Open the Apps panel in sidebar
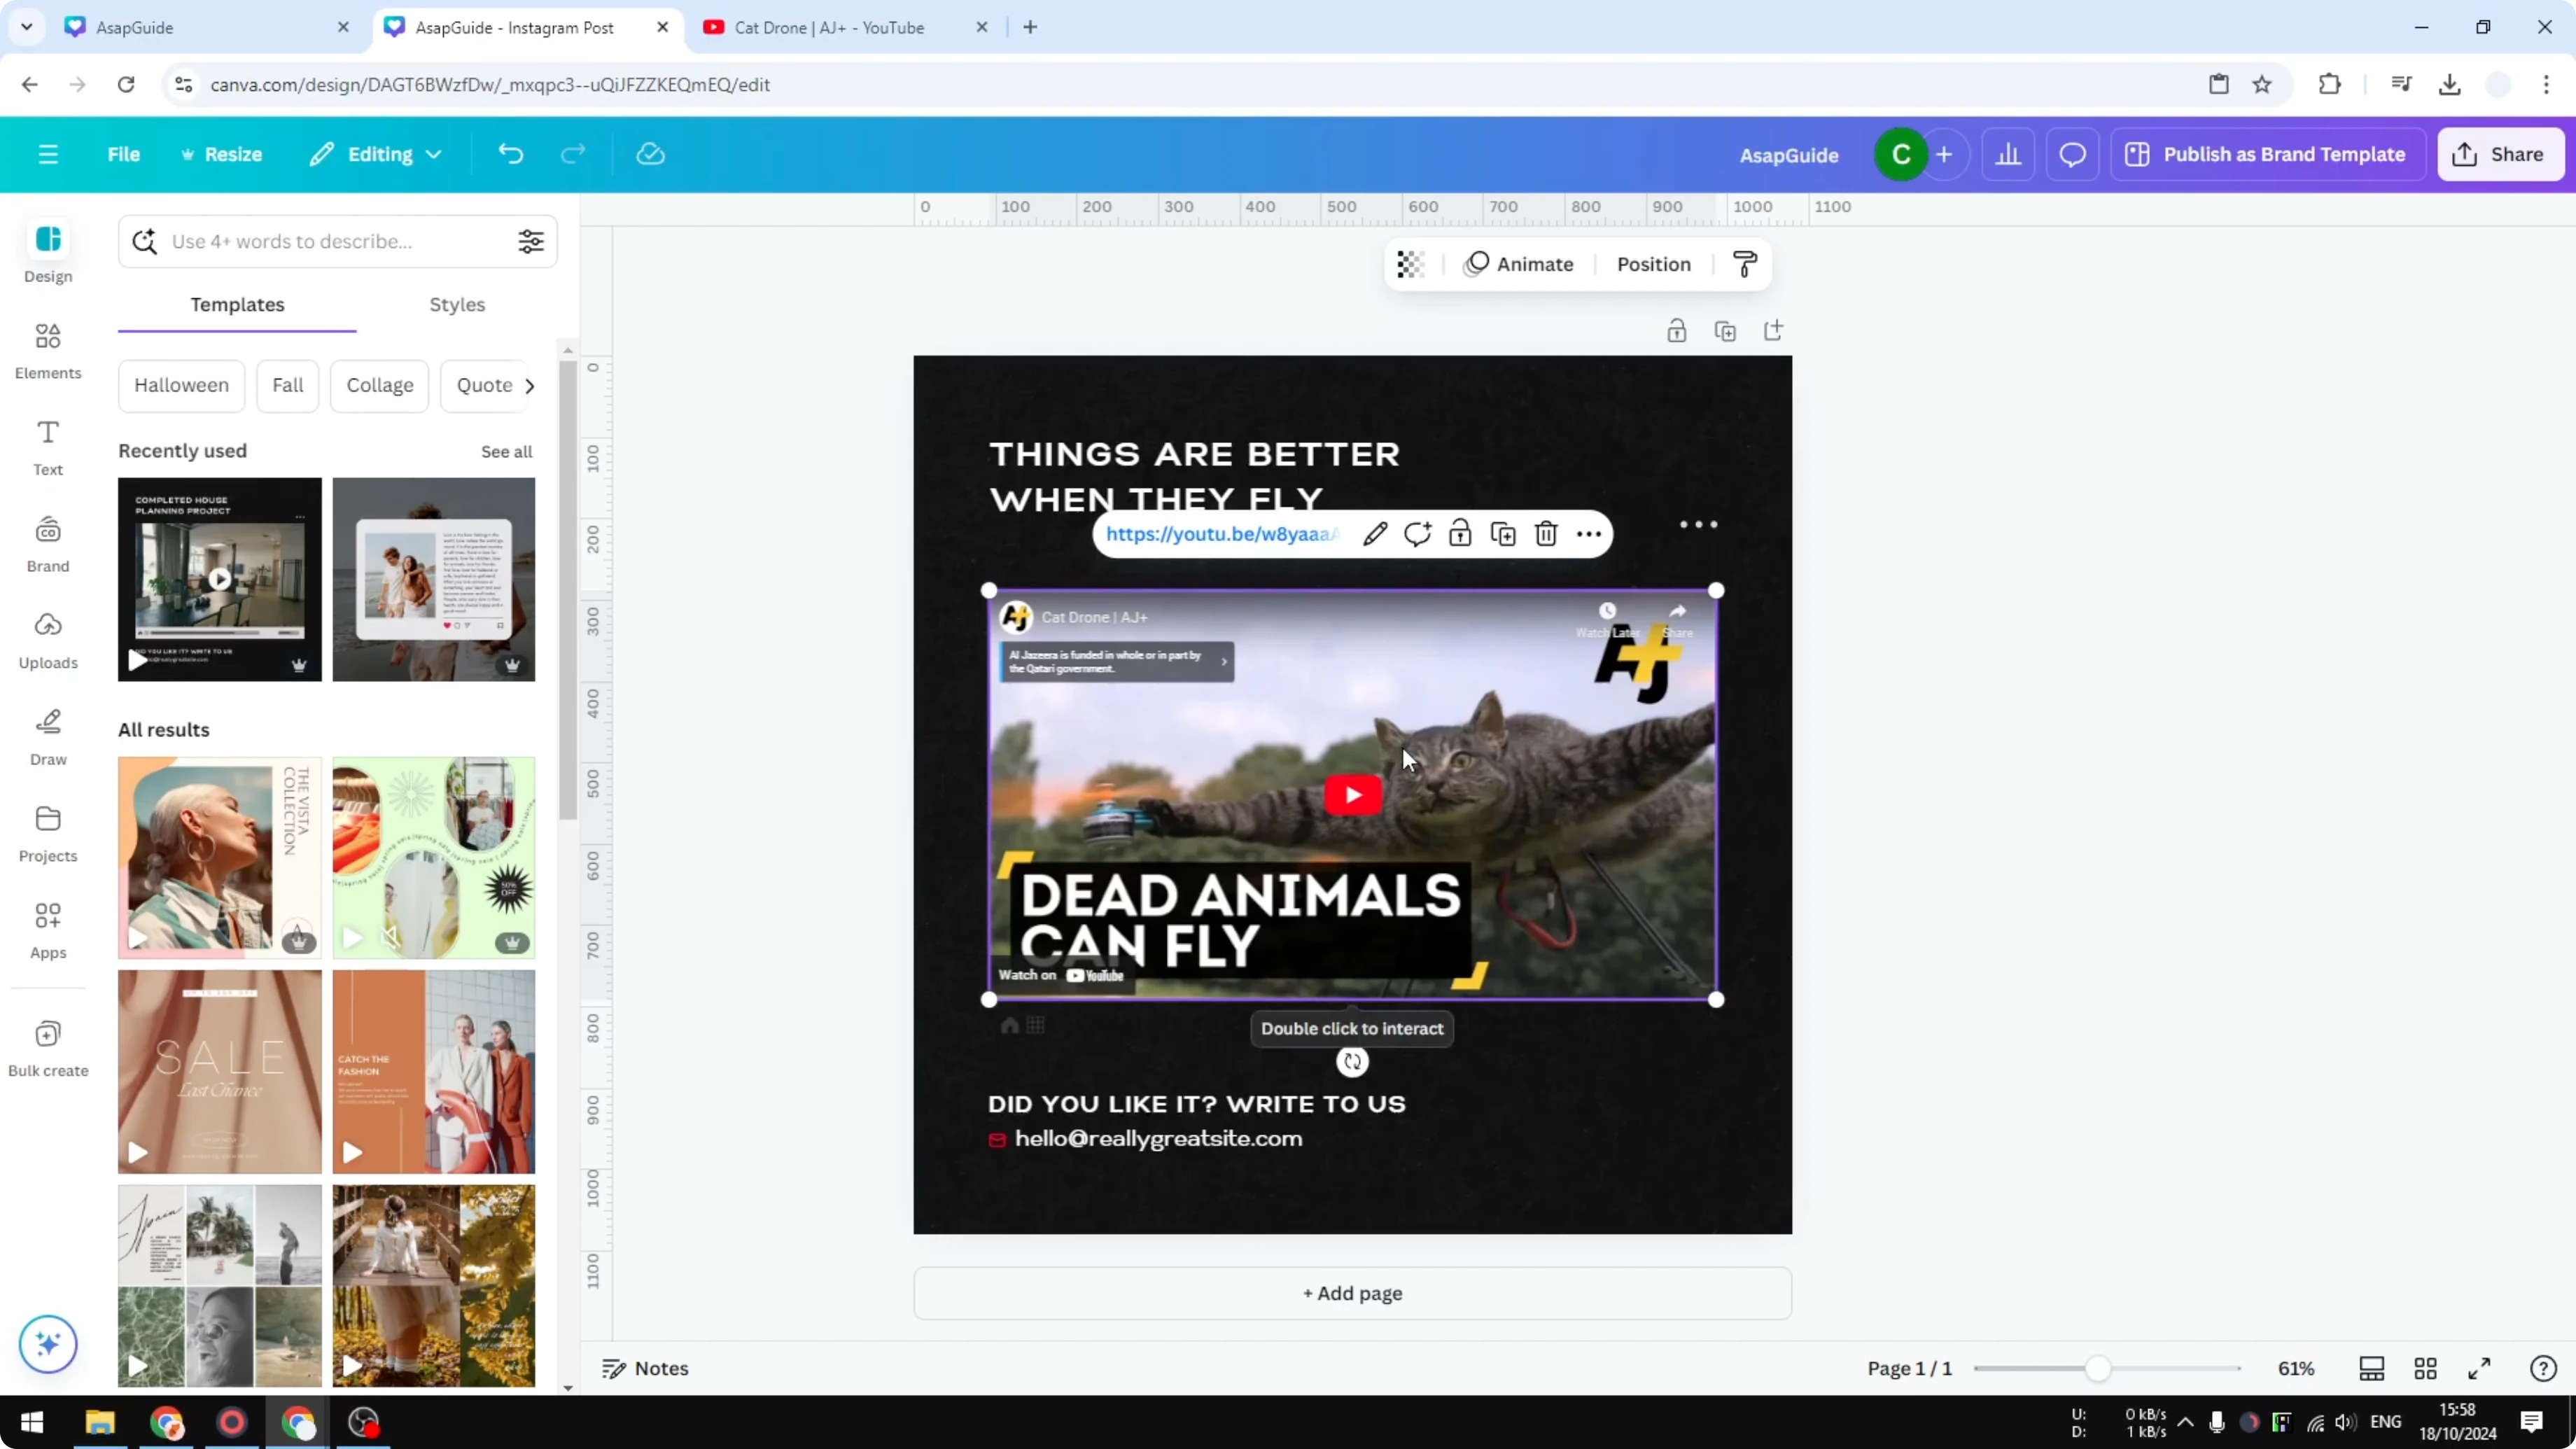 [x=47, y=930]
